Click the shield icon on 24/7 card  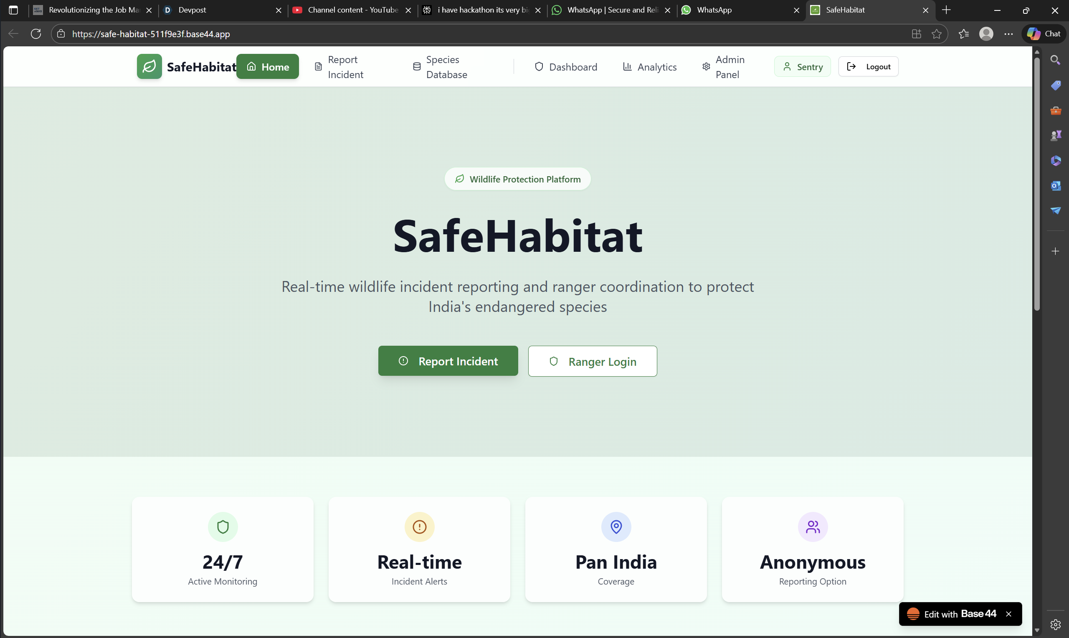(x=223, y=527)
